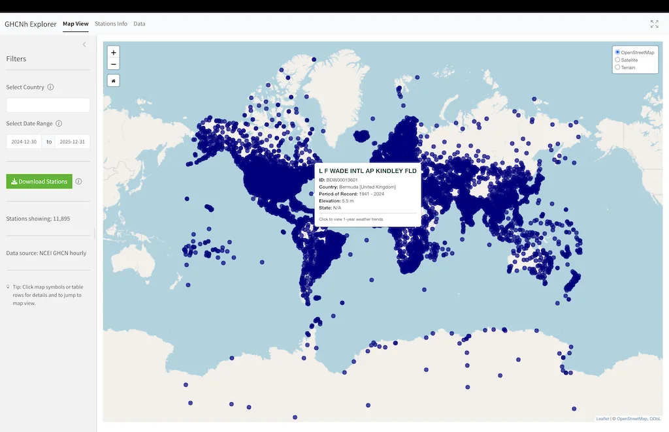Select the Satellite basemap radio button
Screen dimensions: 669x432
617,59
